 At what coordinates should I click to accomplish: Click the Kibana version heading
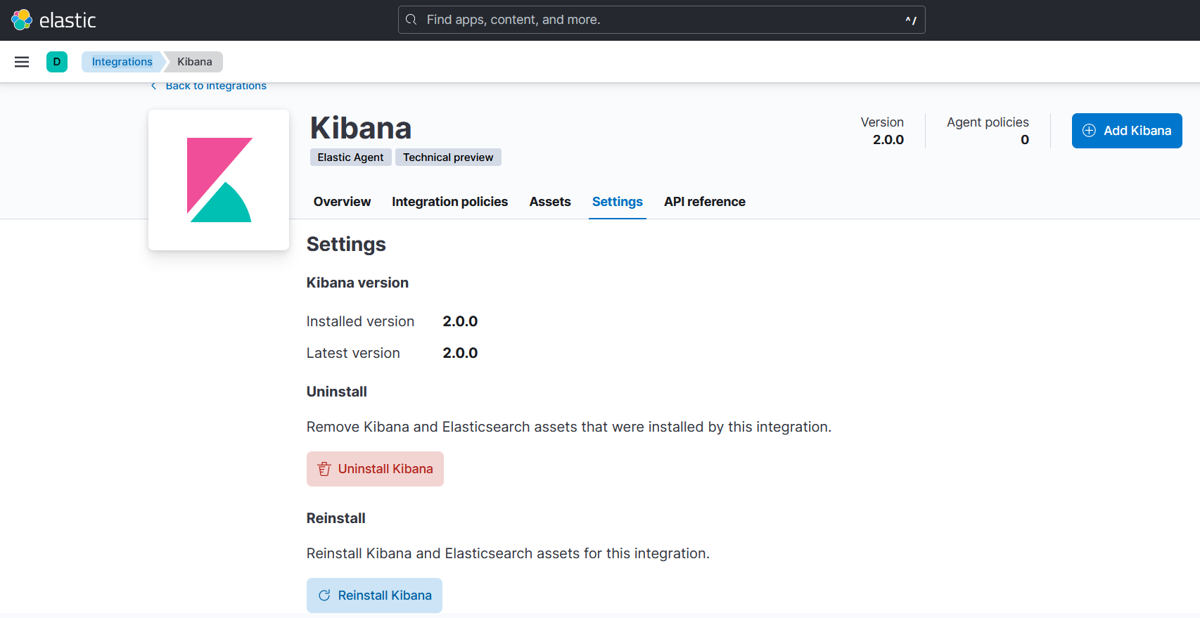point(357,283)
